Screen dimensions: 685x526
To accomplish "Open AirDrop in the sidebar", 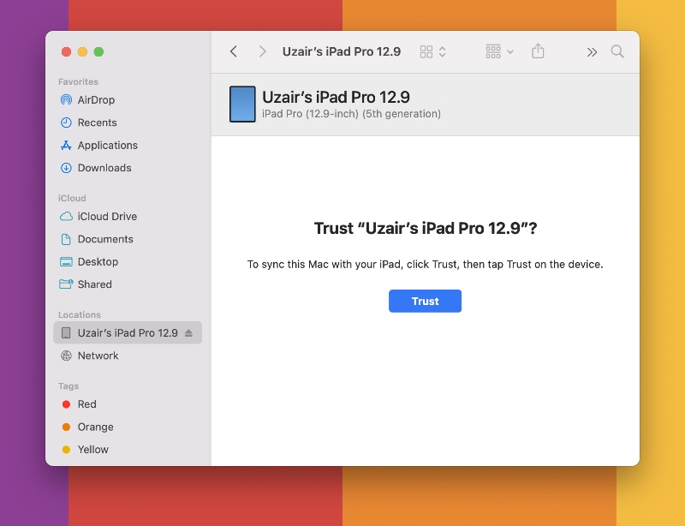I will point(95,100).
